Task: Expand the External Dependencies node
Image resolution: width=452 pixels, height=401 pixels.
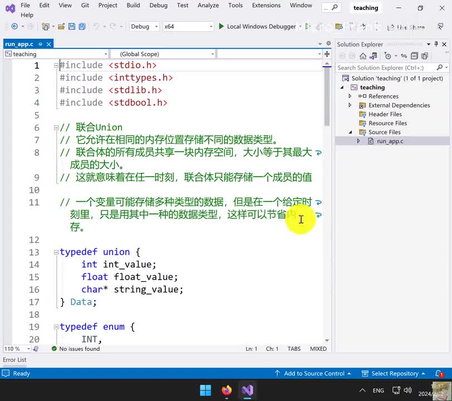Action: (x=350, y=105)
